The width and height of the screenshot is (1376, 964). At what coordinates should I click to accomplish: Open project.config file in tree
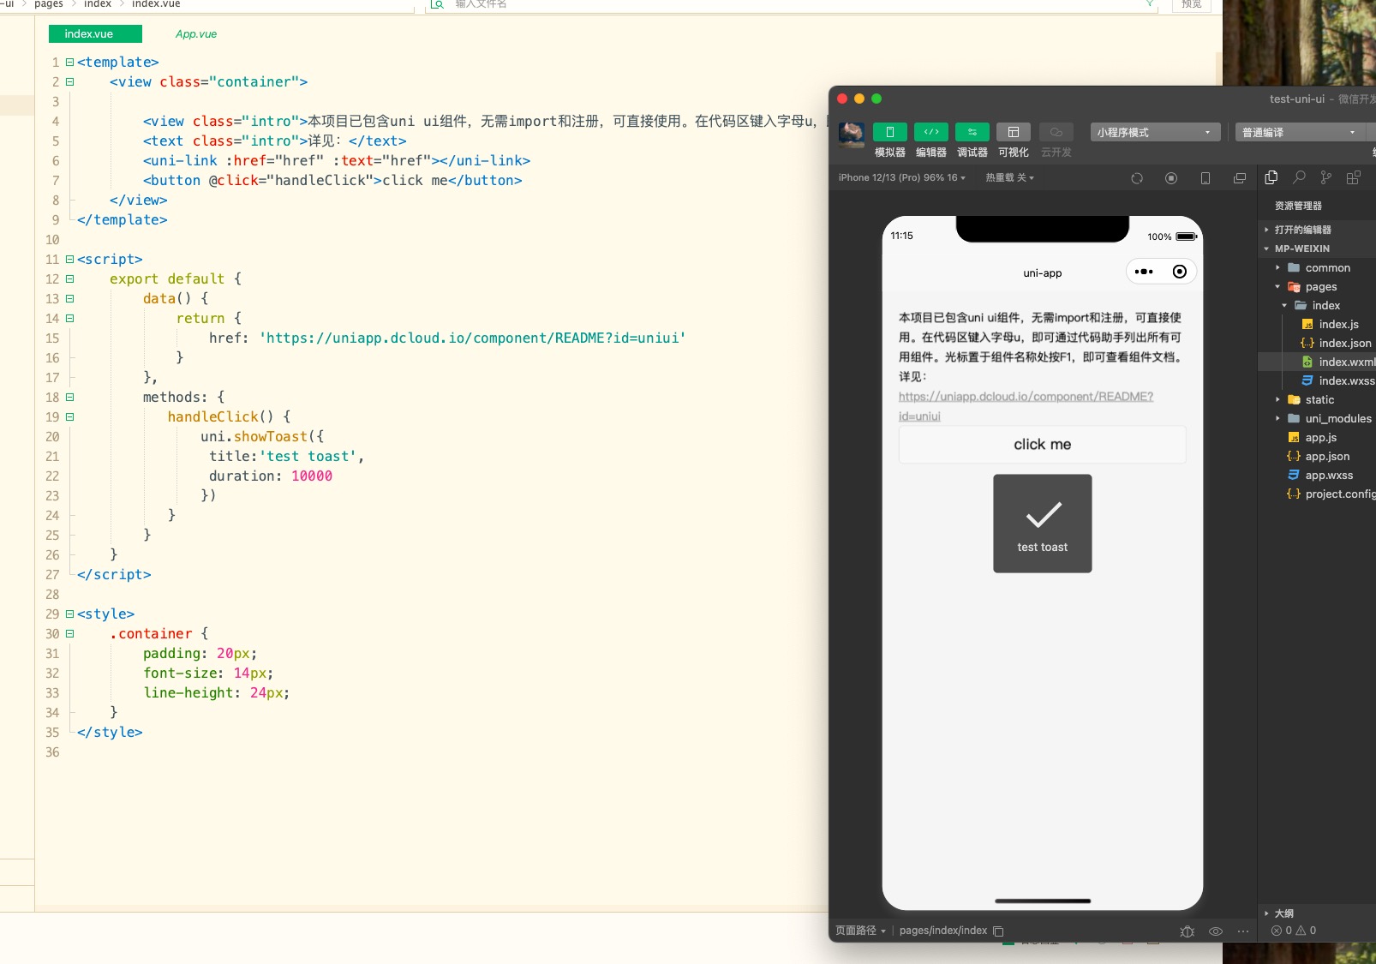click(x=1333, y=494)
